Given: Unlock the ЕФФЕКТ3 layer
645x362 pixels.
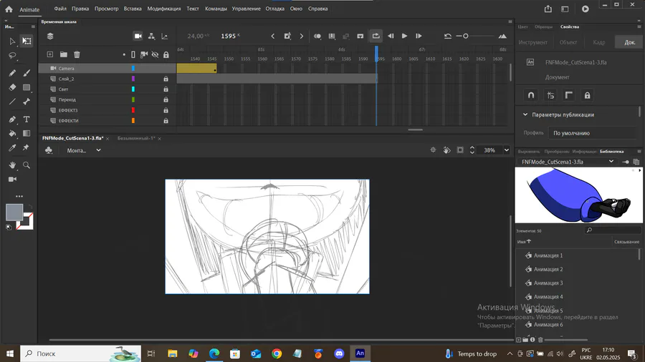Looking at the screenshot, I should pyautogui.click(x=166, y=110).
